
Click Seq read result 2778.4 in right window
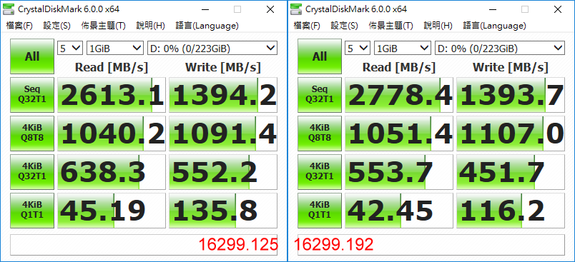point(399,95)
